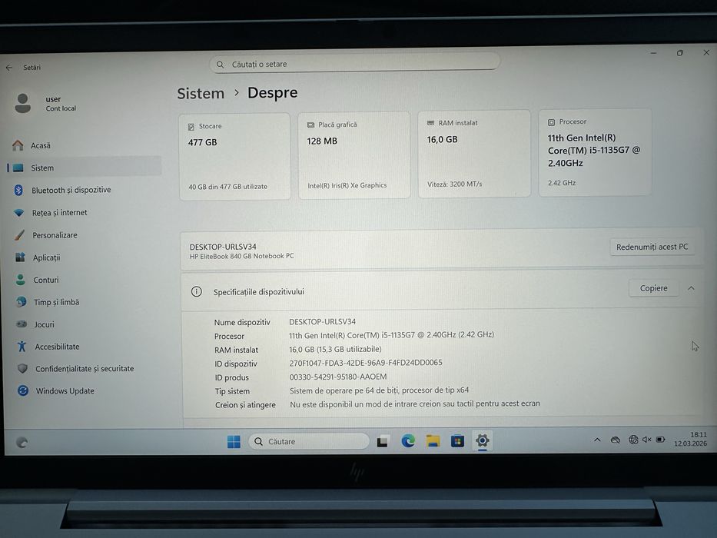Click ID dispozitiv value 270F1047-FDA3
717x538 pixels.
[x=366, y=363]
